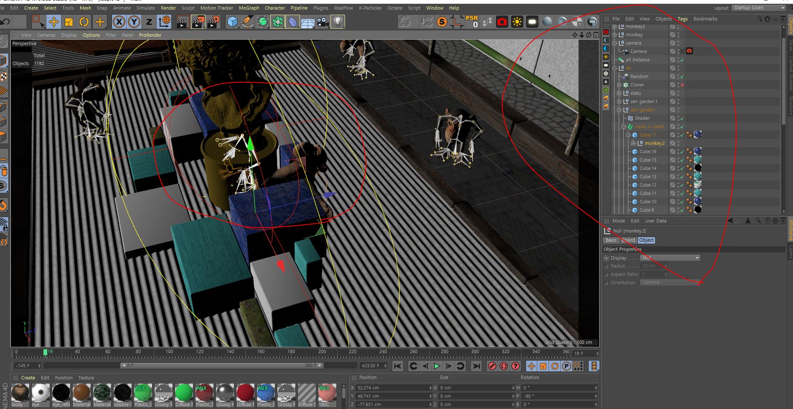
Task: Click Render View clapperboard icon
Action: coord(183,22)
